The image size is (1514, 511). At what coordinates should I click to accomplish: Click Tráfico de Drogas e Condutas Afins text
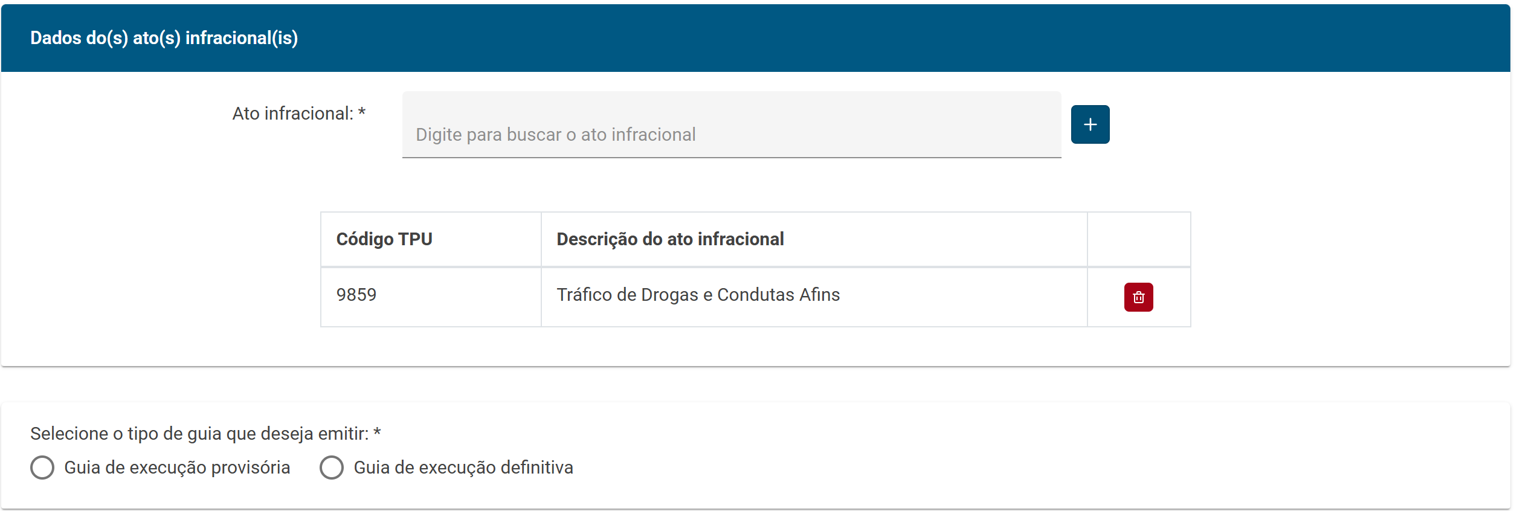click(698, 295)
